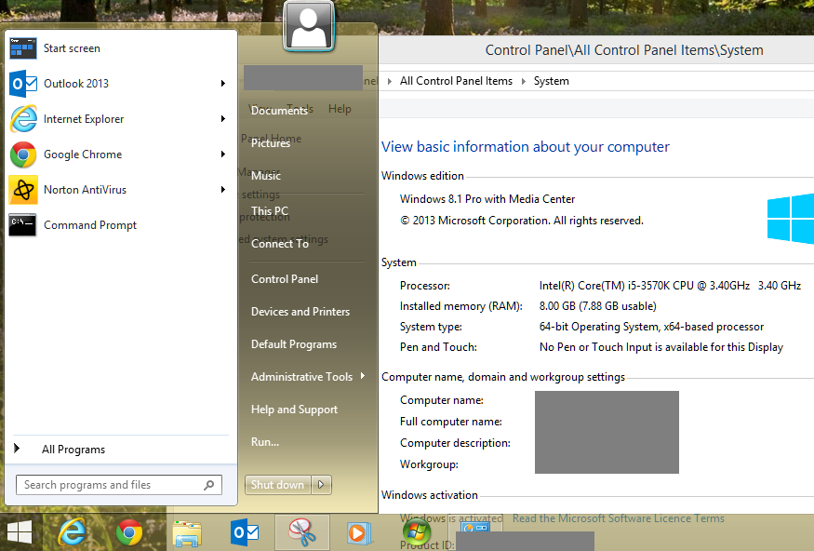Open the breadcrumb arrow before System

coord(523,82)
